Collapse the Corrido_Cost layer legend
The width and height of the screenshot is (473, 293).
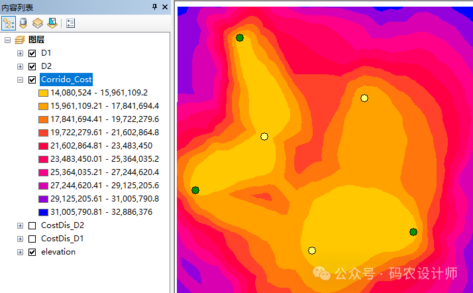(x=20, y=80)
